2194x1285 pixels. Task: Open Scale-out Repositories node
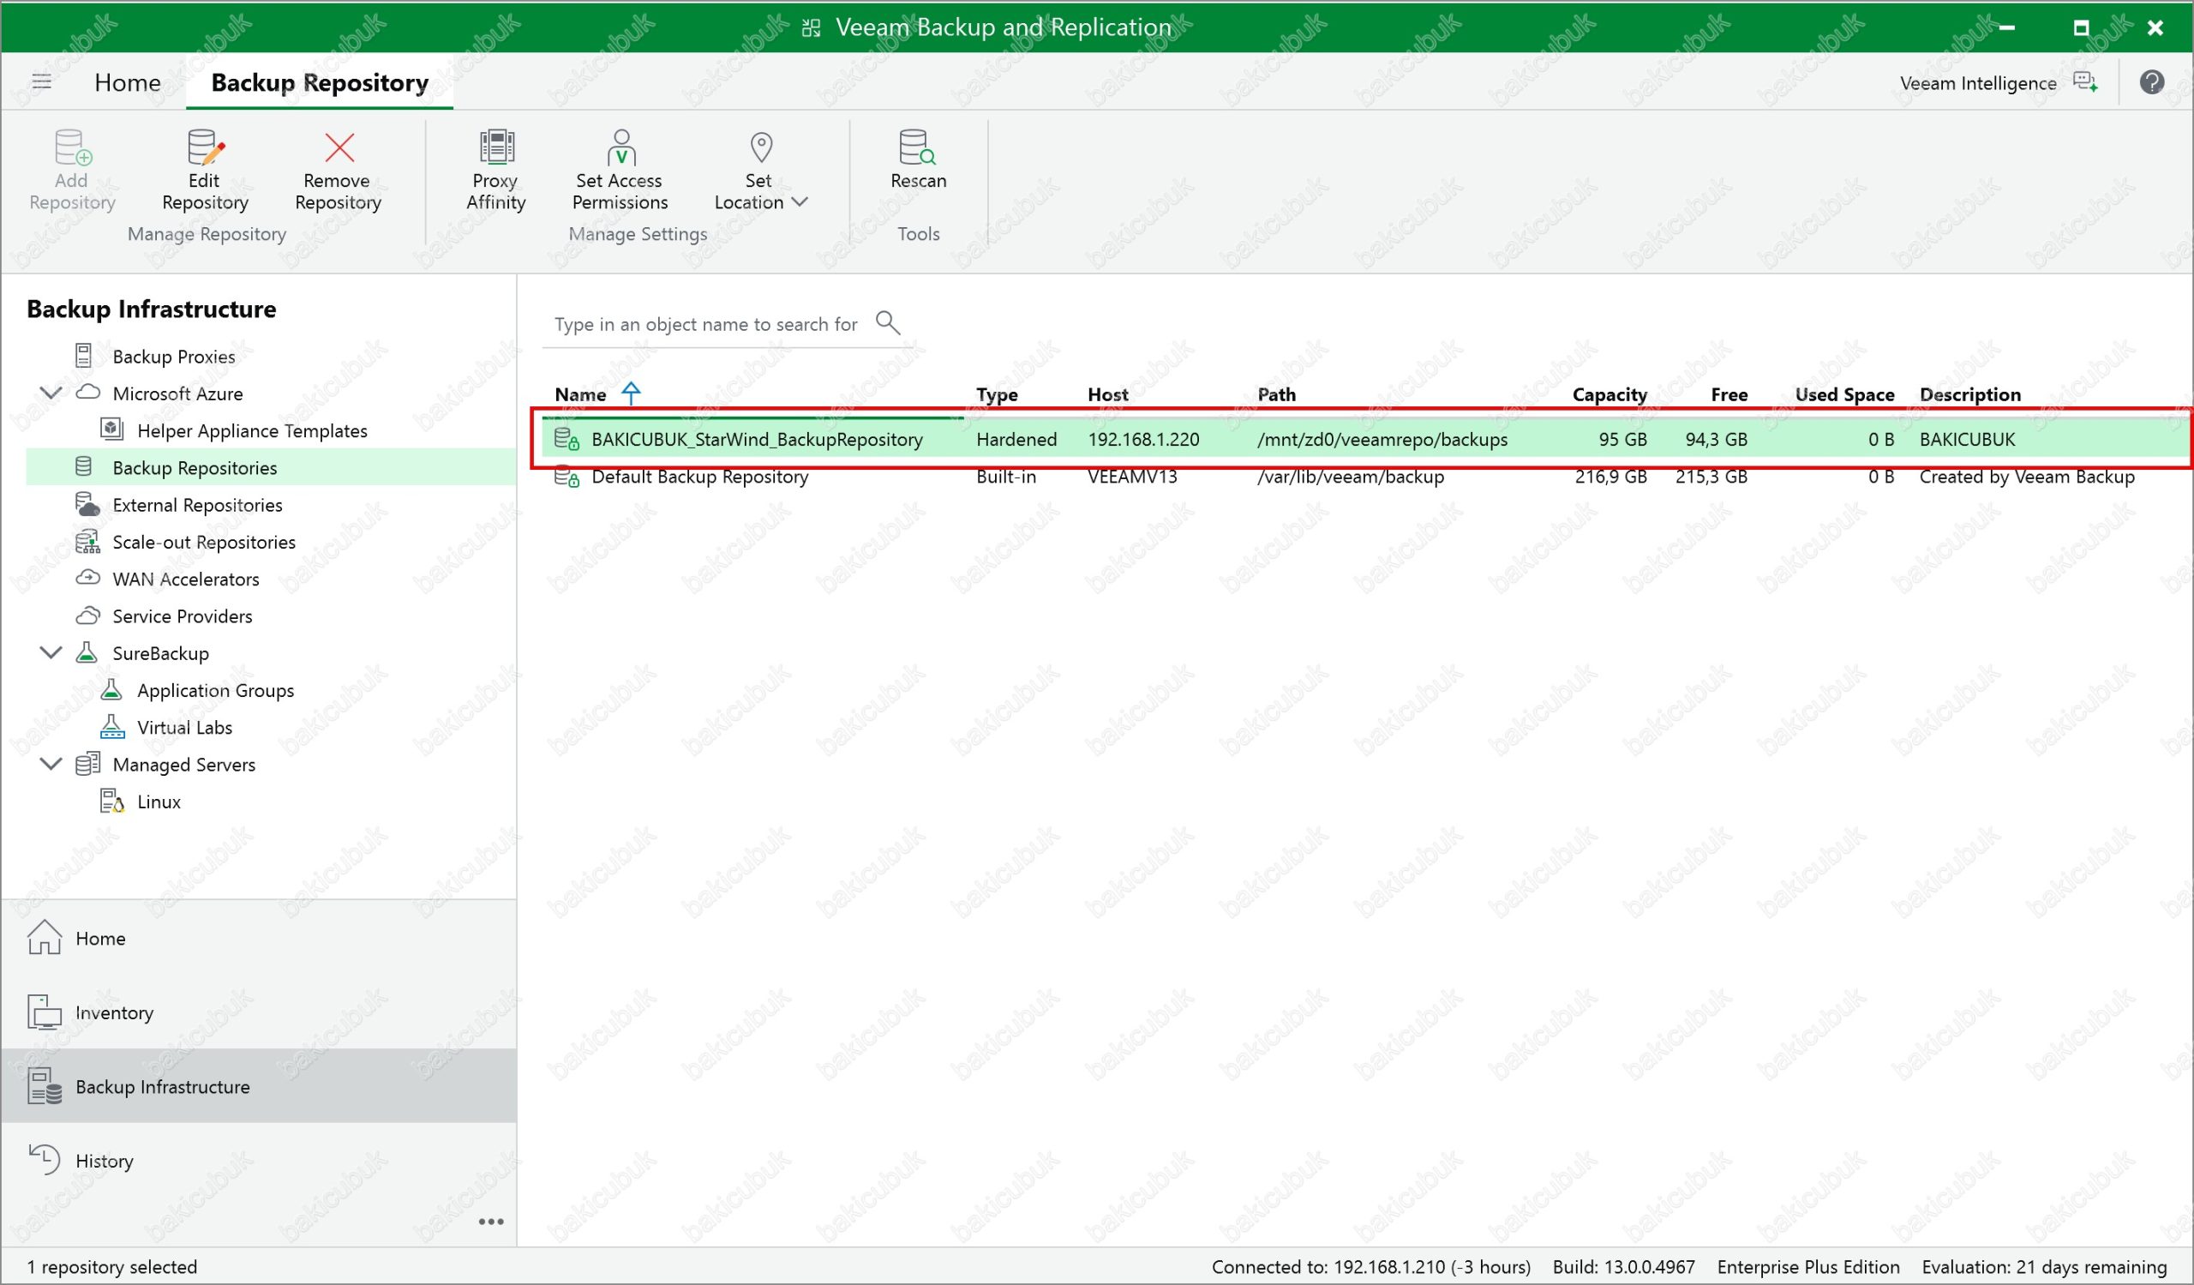coord(204,542)
